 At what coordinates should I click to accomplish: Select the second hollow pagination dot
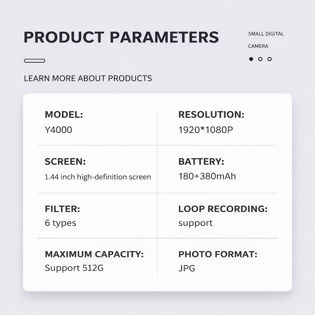point(260,59)
